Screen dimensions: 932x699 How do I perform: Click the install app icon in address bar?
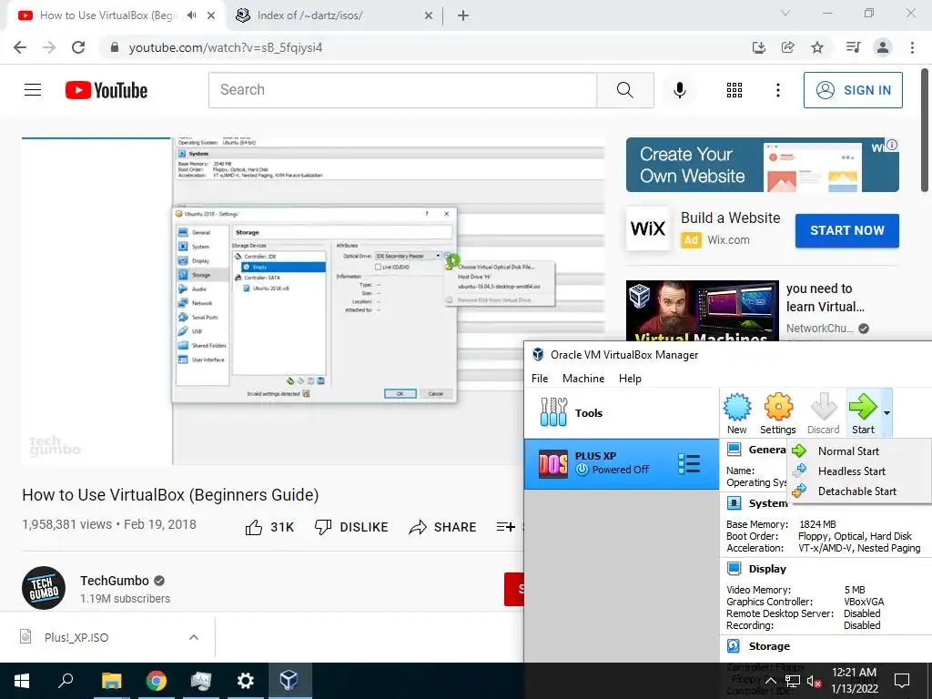click(759, 47)
